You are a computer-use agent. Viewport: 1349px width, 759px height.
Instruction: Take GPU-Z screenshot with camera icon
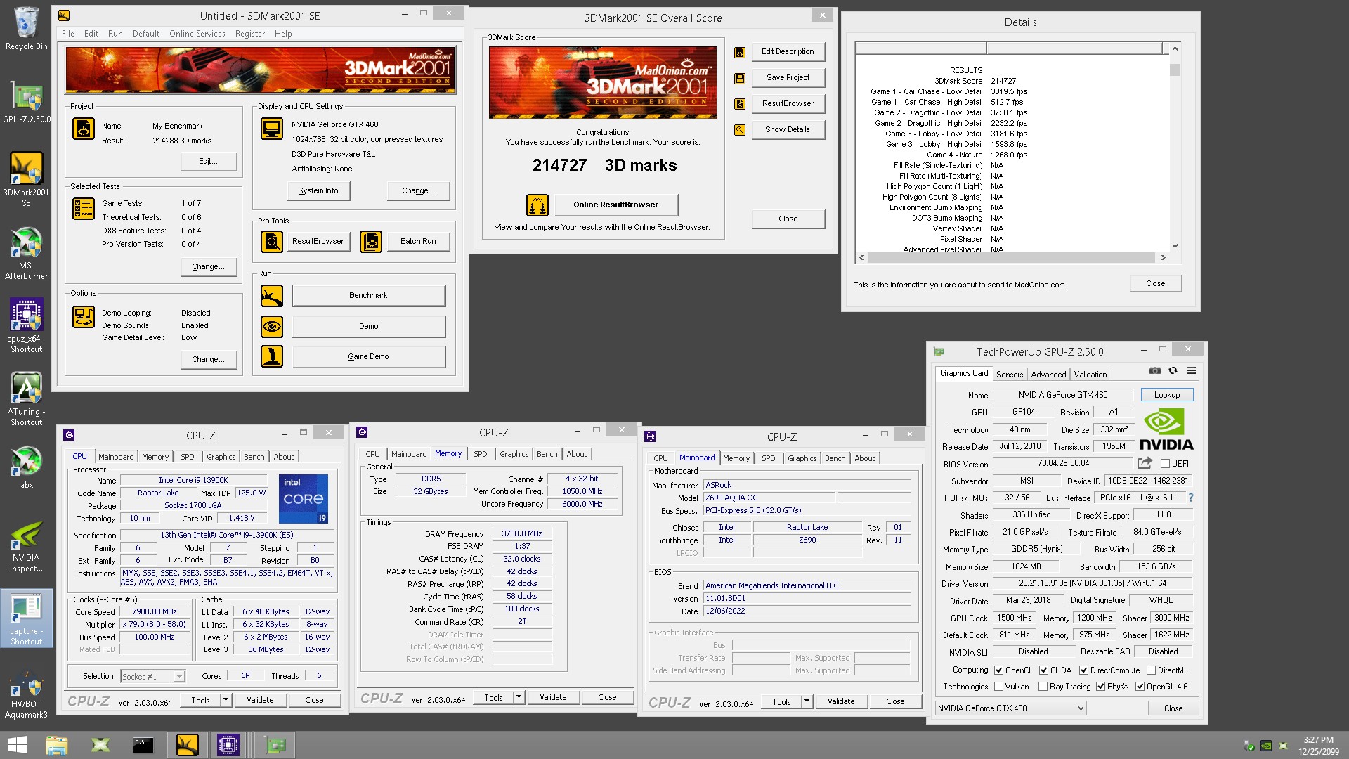point(1154,371)
